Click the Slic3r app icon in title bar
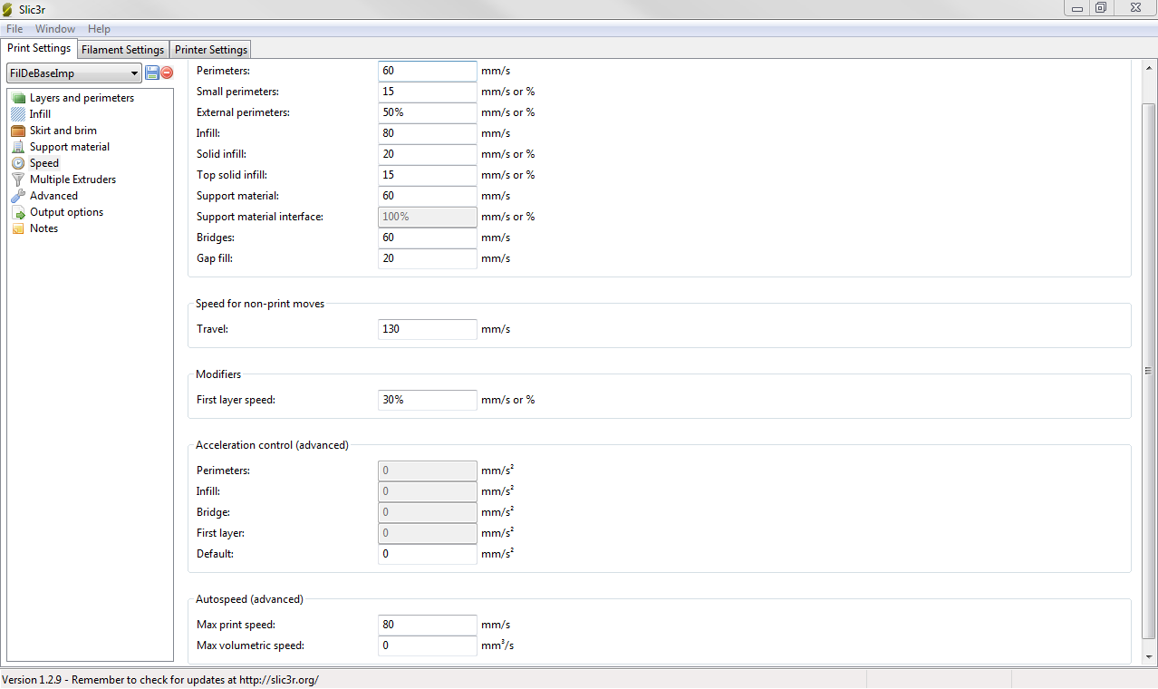1158x689 pixels. [8, 9]
